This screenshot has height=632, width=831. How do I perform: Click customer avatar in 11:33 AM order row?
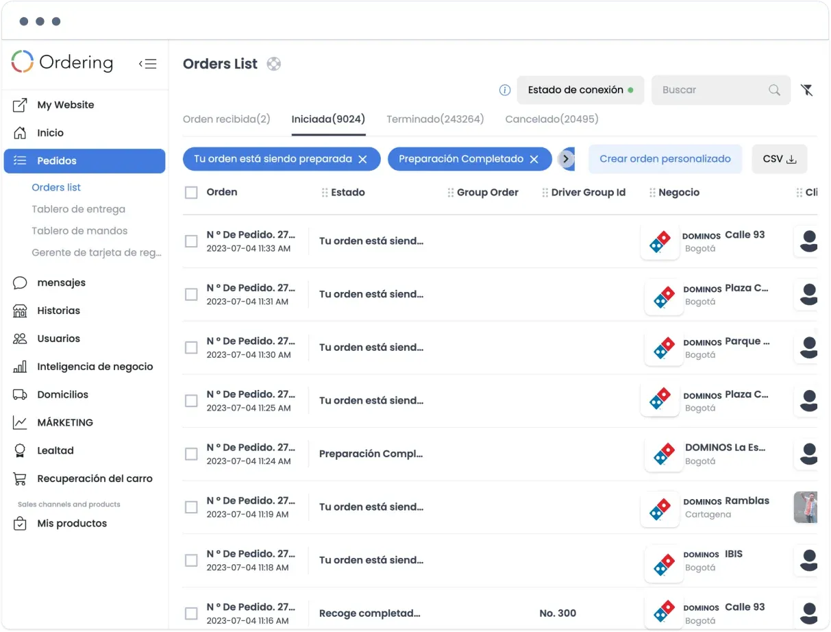(x=806, y=241)
